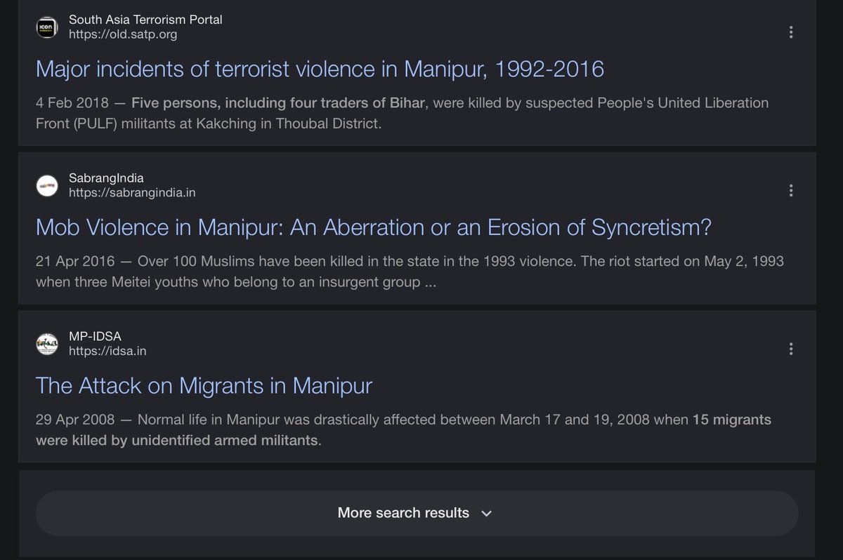Open options menu for SabrangIndia result
The width and height of the screenshot is (843, 560).
pos(791,190)
